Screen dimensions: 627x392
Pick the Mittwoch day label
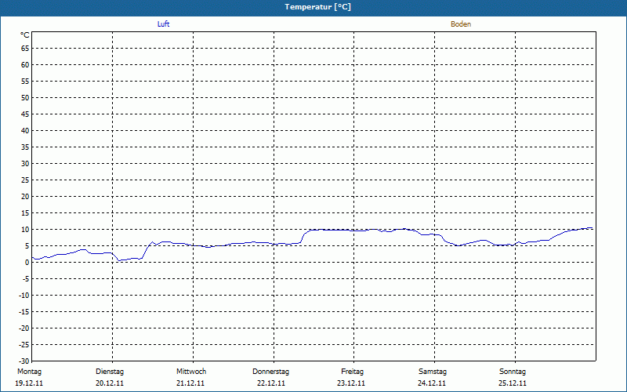(190, 372)
